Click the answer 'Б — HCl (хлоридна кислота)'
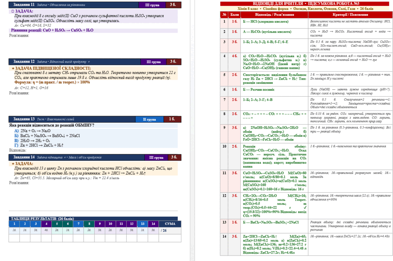The height and width of the screenshot is (261, 393). (x=265, y=22)
